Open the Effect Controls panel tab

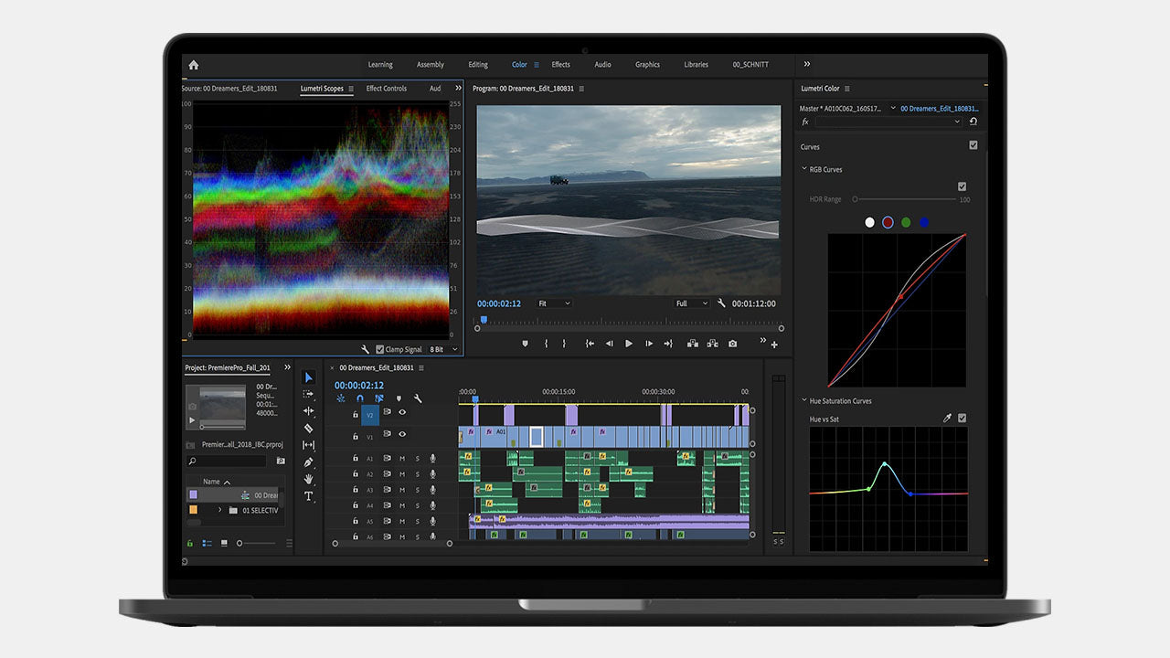point(387,89)
